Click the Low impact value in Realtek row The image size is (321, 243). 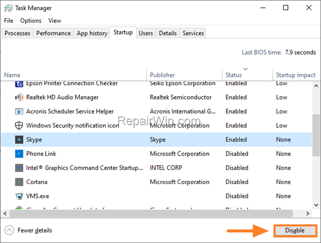[282, 97]
